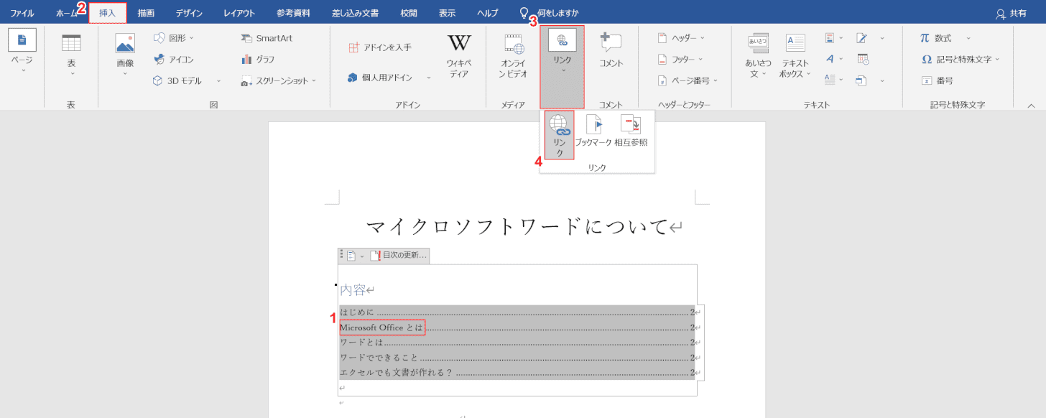Screen dimensions: 1046x418
Task: Expand the Symbol (記号と特殊文字) Ω dropdown
Action: [x=997, y=60]
